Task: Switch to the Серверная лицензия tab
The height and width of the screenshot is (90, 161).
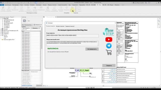Action: (70, 26)
